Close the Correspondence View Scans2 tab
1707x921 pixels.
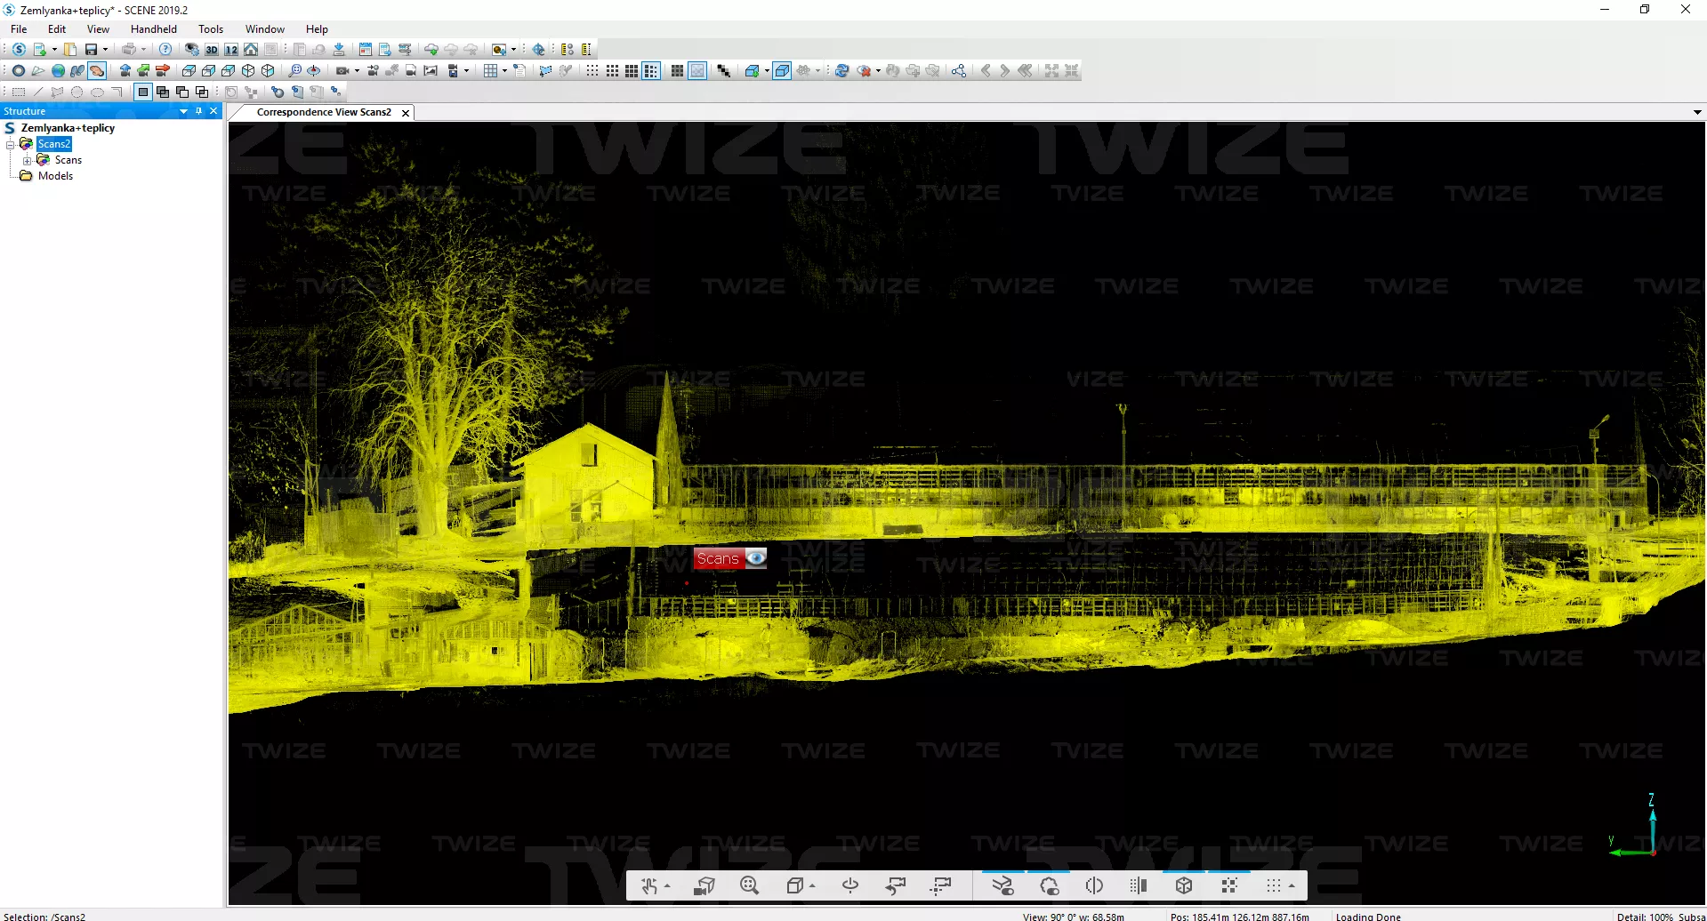pyautogui.click(x=406, y=113)
